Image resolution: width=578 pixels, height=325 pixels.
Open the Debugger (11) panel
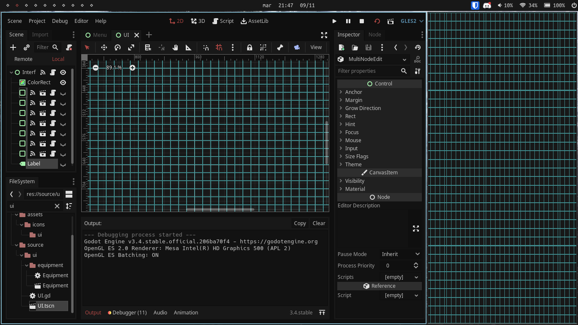click(127, 313)
